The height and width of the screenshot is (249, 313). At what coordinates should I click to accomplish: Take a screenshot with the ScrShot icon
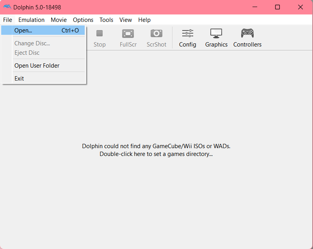point(156,33)
